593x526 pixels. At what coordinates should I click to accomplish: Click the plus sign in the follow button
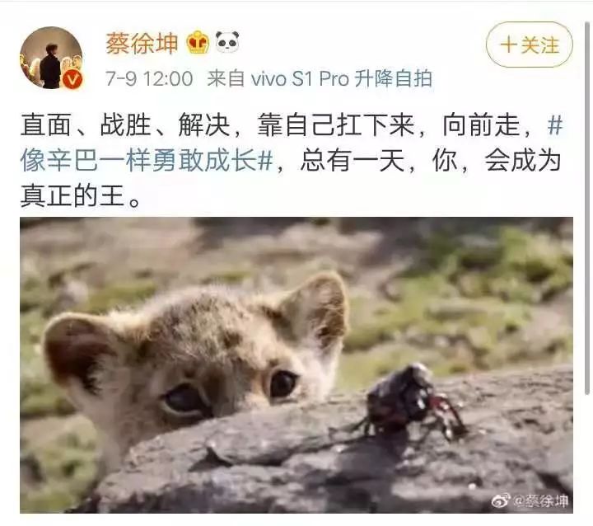pos(508,45)
